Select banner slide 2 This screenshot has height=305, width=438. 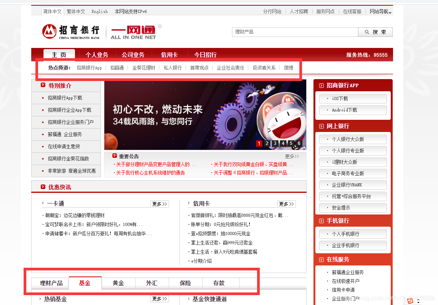pyautogui.click(x=267, y=143)
